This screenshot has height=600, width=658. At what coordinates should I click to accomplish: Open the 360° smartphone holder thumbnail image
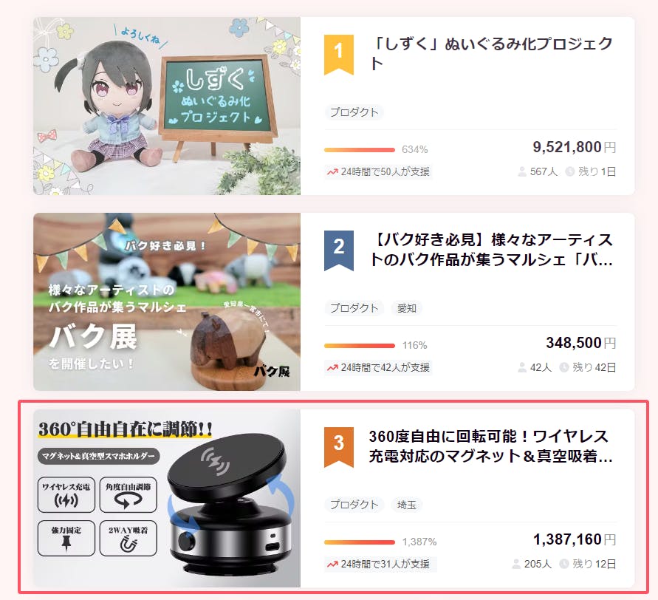pos(167,498)
